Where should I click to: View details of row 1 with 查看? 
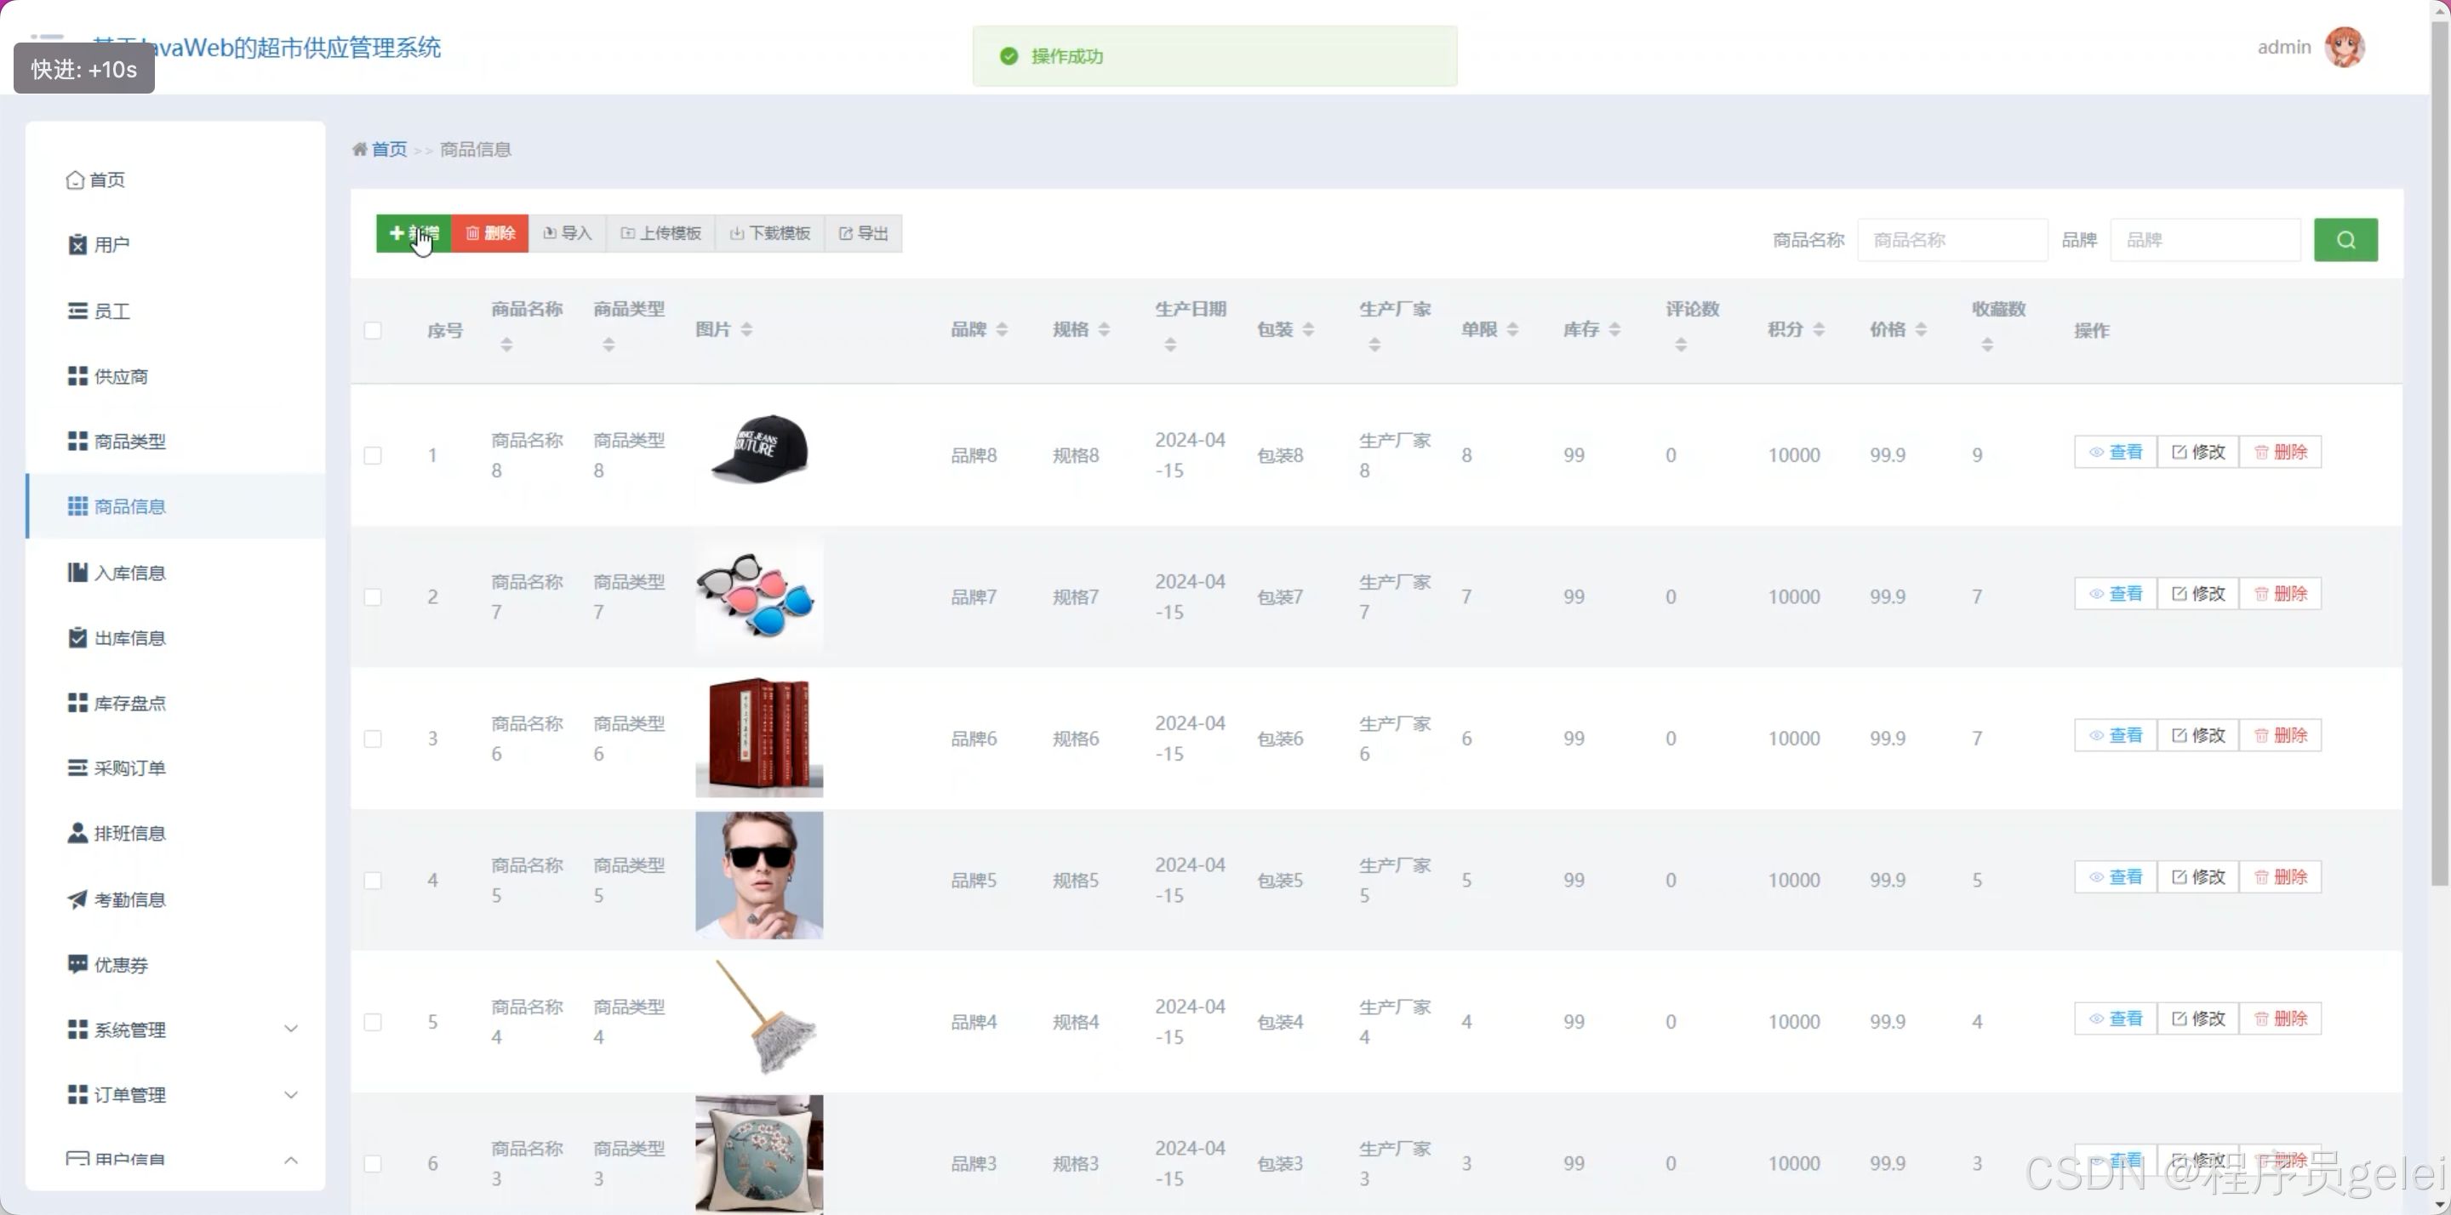point(2115,452)
